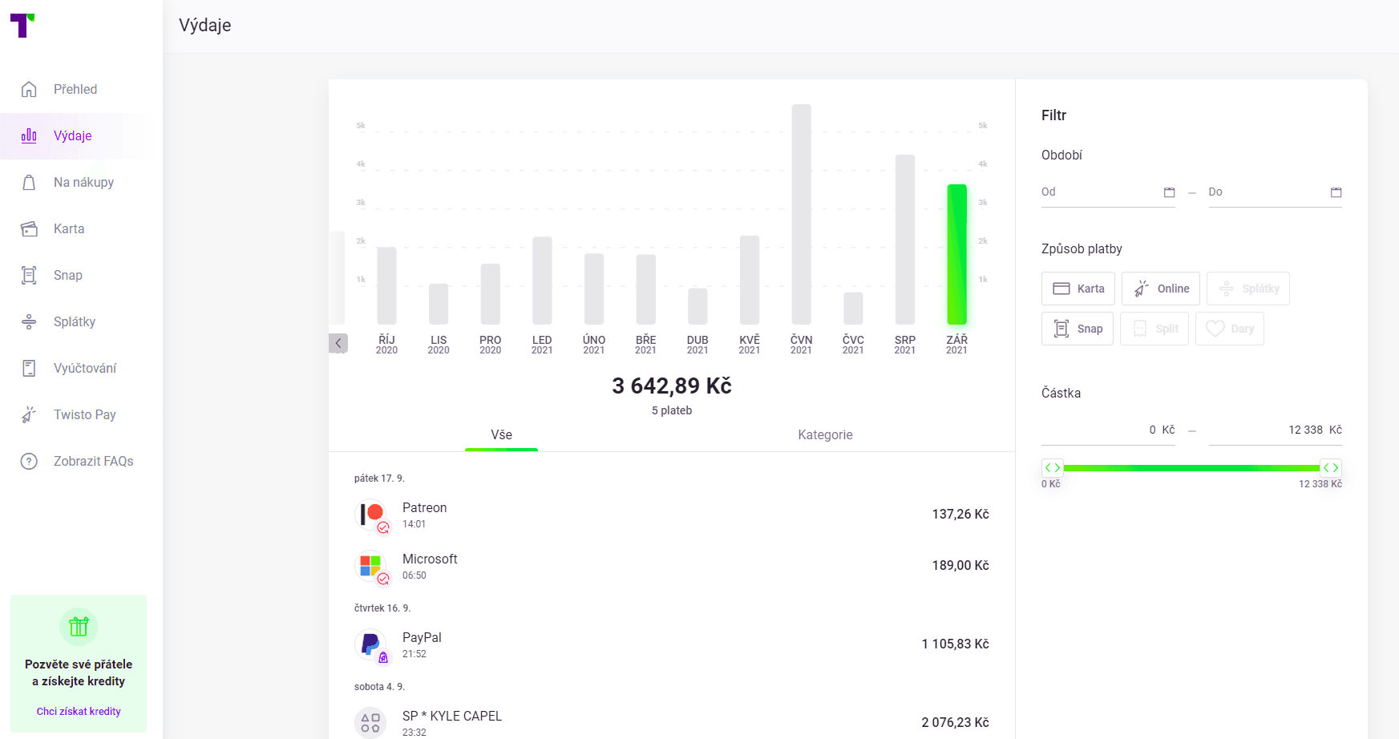This screenshot has width=1399, height=739.
Task: Go to previous months with chart arrow
Action: point(338,343)
